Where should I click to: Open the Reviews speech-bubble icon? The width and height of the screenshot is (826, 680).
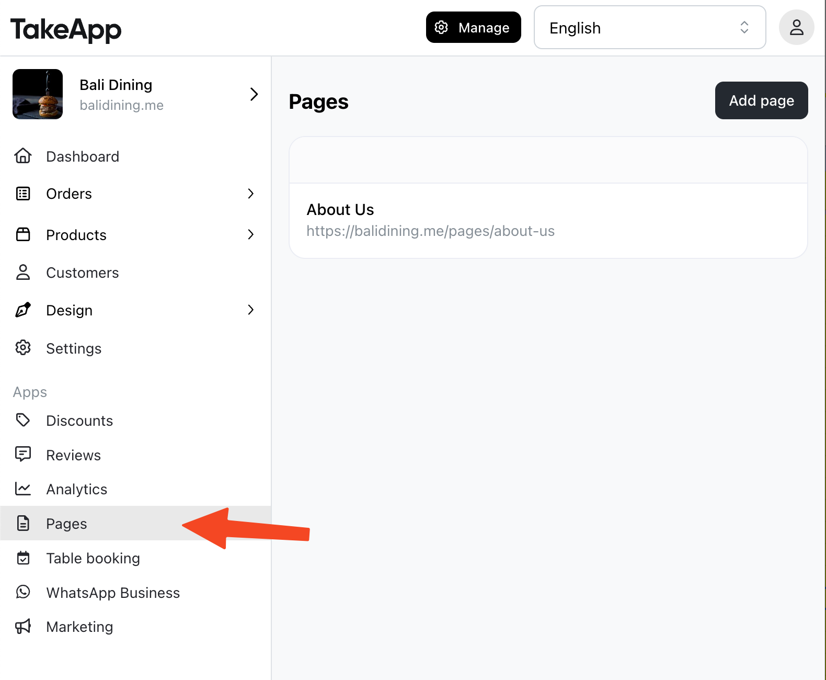[x=23, y=455]
